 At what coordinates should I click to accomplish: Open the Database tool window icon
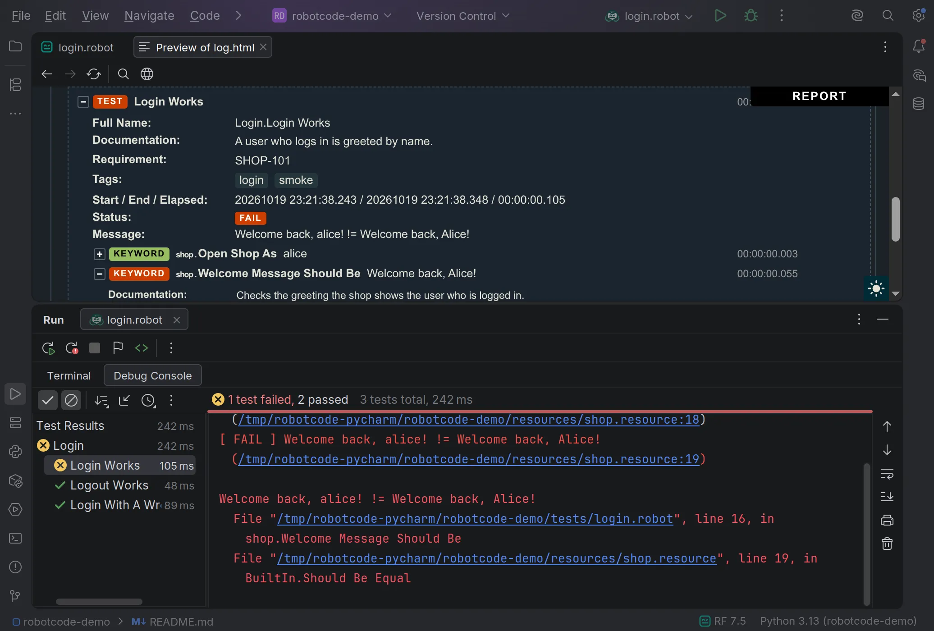919,104
